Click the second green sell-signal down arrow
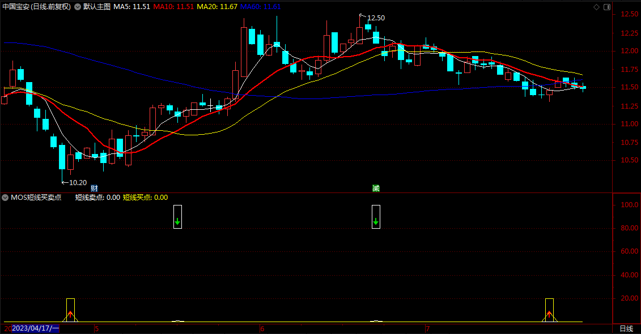 (376, 222)
